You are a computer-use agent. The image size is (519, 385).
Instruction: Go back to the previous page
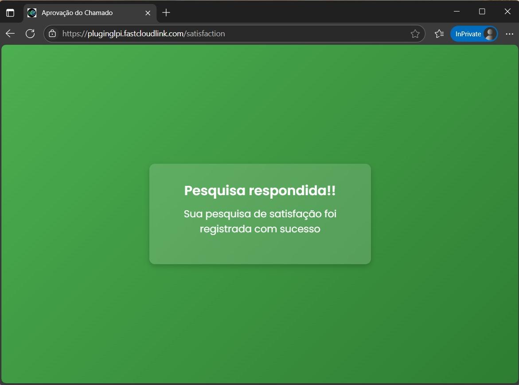click(x=10, y=34)
